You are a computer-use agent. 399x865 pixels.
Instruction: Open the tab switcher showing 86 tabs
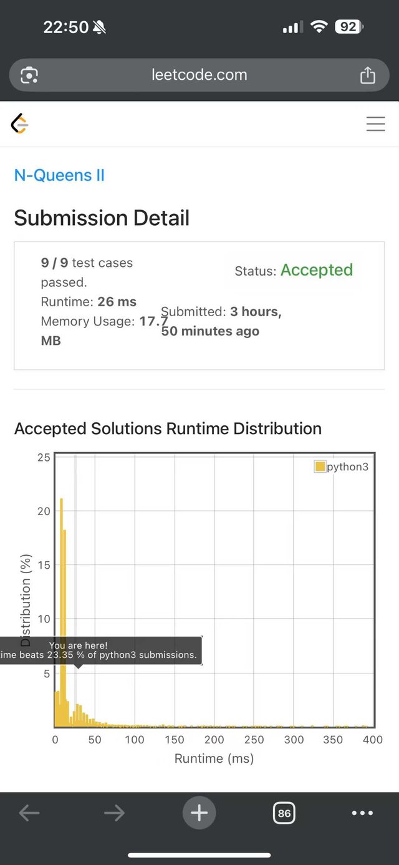284,813
